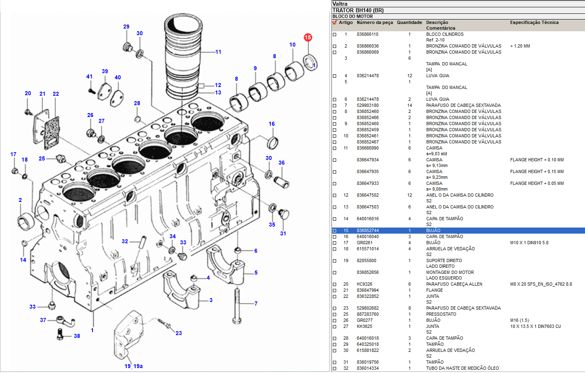This screenshot has height=373, width=585.
Task: Select callout 11 on the cylinder liner
Action: click(x=218, y=52)
